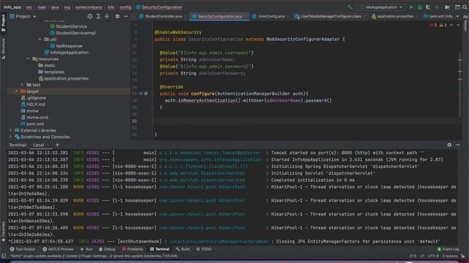Show hidden editor tabs dropdown arrow
Image resolution: width=469 pixels, height=263 pixels.
pyautogui.click(x=457, y=16)
